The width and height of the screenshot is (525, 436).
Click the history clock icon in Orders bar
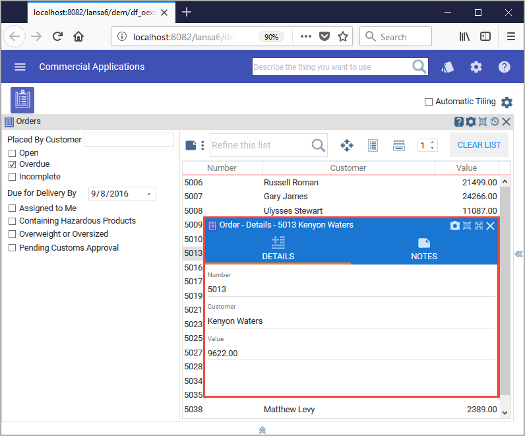point(494,121)
